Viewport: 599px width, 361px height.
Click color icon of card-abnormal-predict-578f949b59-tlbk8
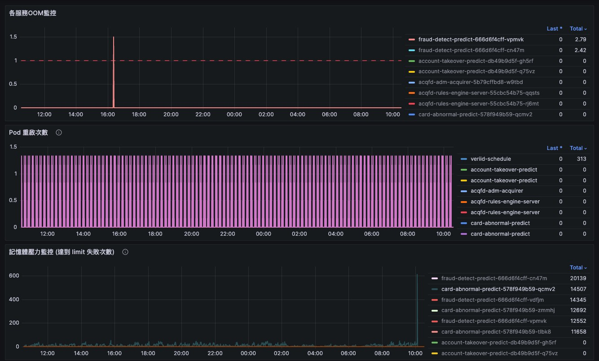(435, 332)
